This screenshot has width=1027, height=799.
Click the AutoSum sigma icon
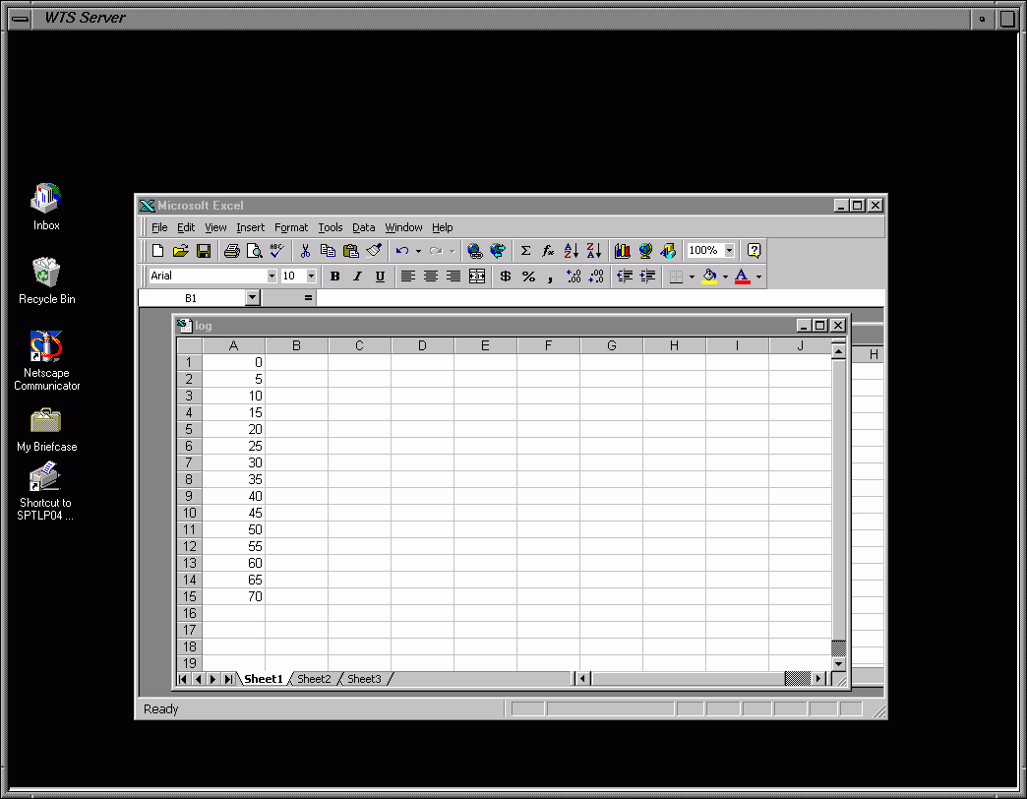[x=525, y=251]
